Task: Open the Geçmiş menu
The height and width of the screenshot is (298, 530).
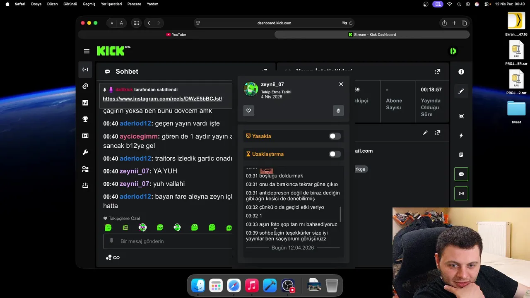Action: tap(89, 4)
